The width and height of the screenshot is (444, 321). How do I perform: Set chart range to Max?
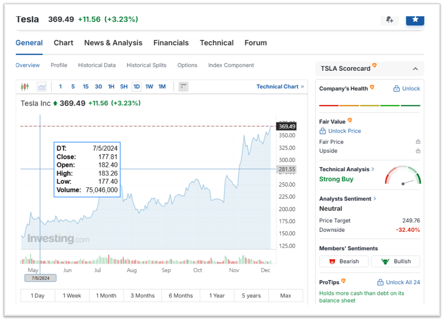click(x=285, y=296)
